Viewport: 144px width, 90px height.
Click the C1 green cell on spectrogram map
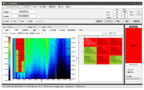click(x=23, y=66)
